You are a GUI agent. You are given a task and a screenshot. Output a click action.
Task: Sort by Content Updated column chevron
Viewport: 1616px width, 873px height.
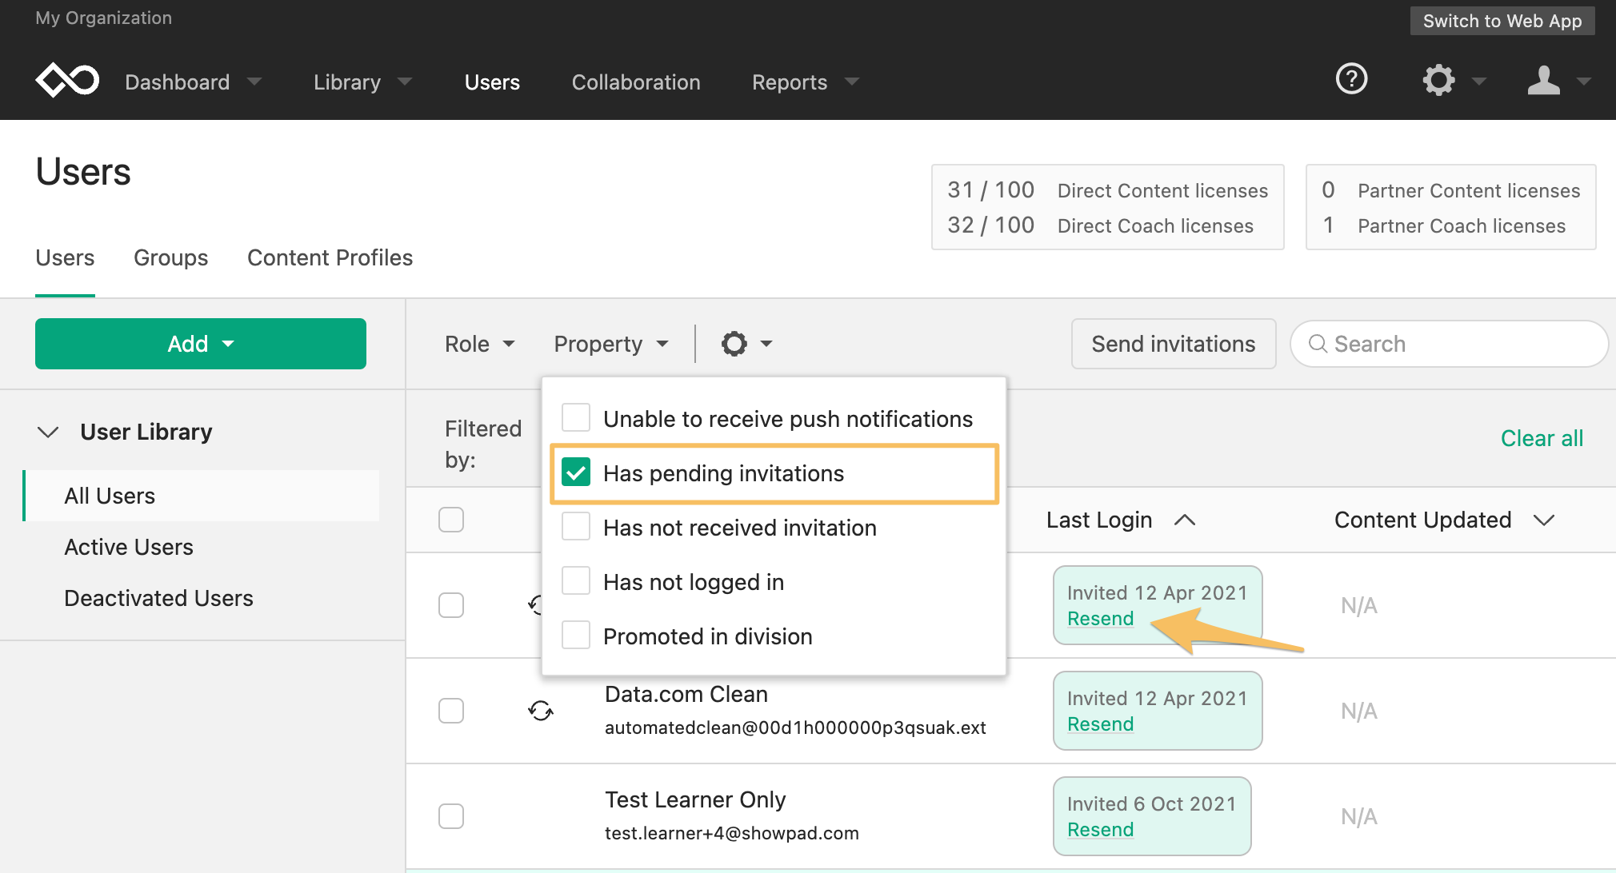(1544, 520)
